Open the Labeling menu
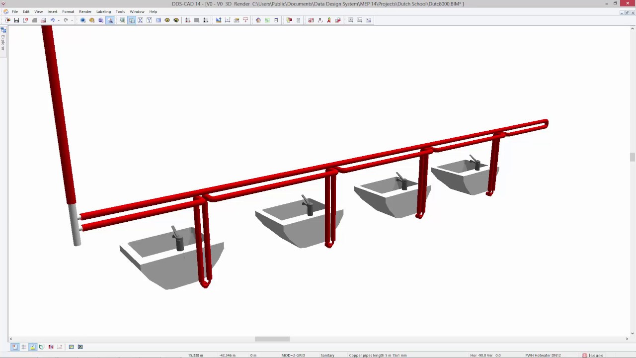636x358 pixels. [x=103, y=11]
